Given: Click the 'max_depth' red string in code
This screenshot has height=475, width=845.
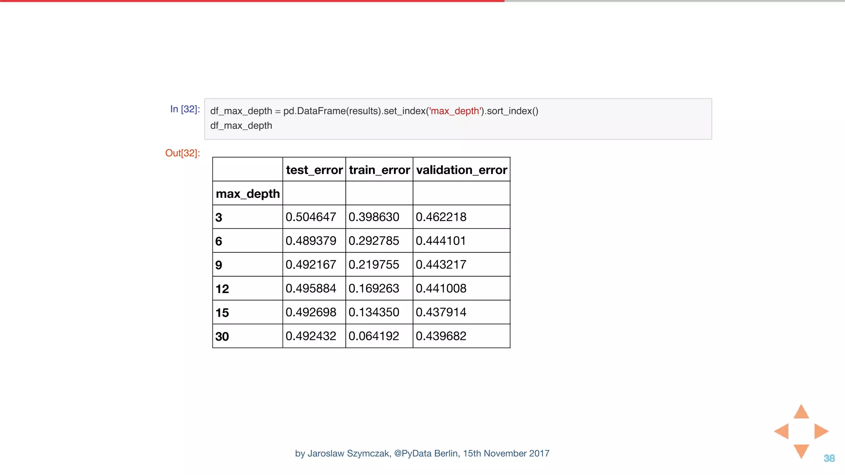Looking at the screenshot, I should pyautogui.click(x=455, y=111).
